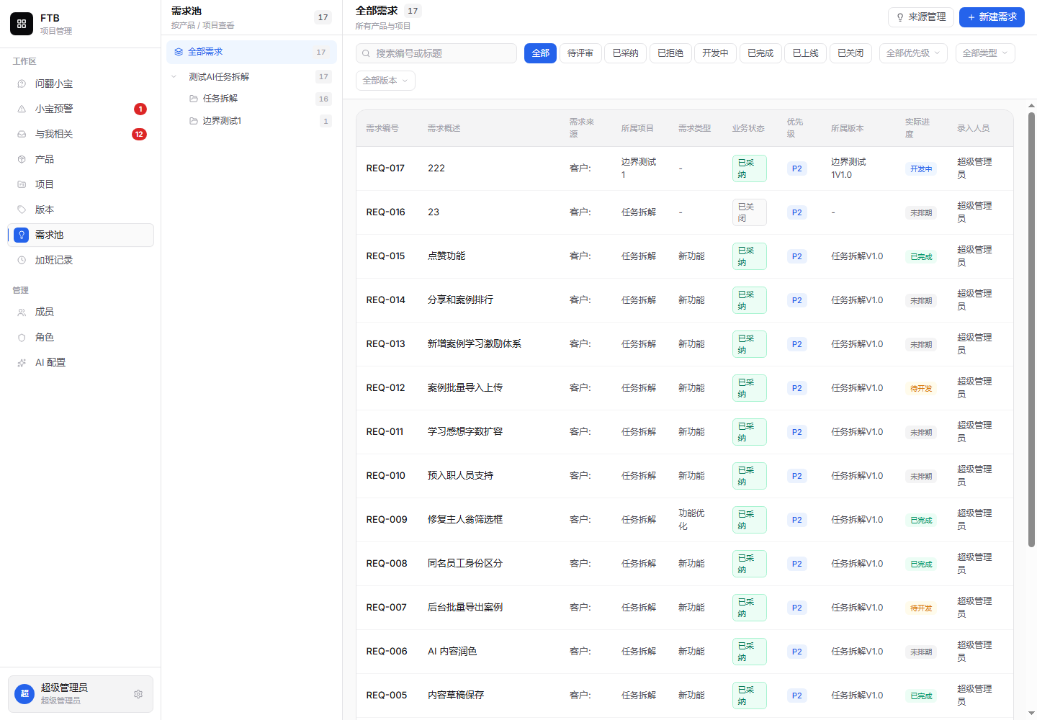Click the 点赞功能 requirement title
Screen dimensions: 1037x720
pos(446,256)
